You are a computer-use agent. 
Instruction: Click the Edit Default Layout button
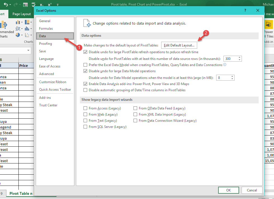coord(179,45)
